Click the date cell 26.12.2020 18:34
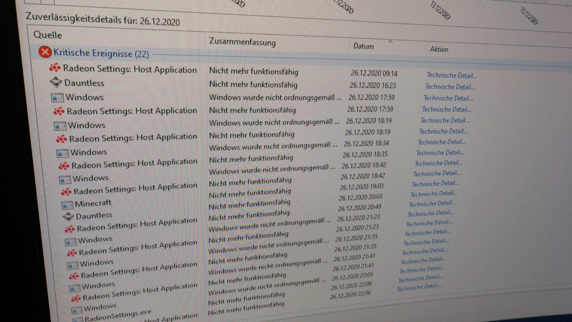The width and height of the screenshot is (572, 322). tap(366, 144)
